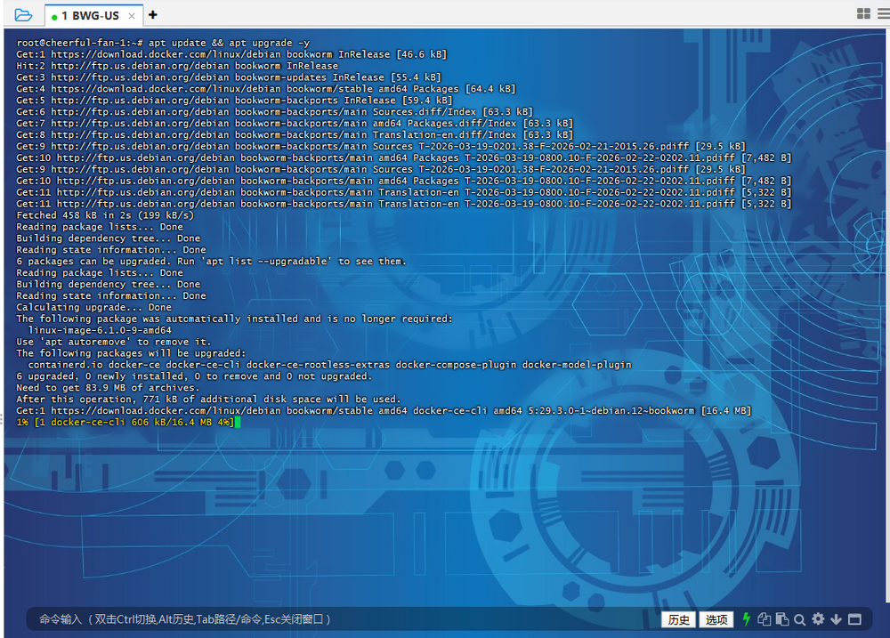Switch to grid layout view
Viewport: 890px width, 638px height.
pyautogui.click(x=862, y=13)
